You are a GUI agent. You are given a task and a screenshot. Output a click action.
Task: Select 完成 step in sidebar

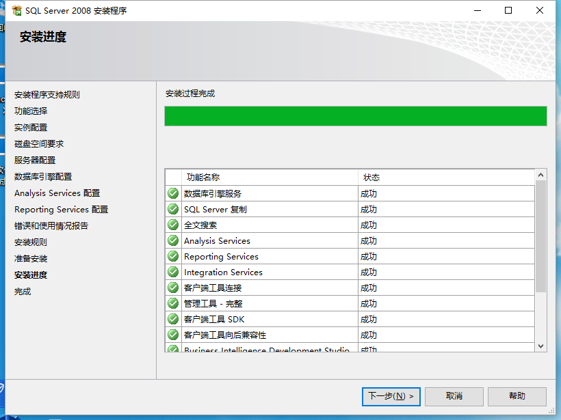click(23, 292)
